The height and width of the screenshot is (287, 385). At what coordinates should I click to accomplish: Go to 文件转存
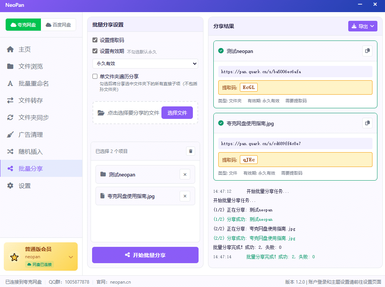[x=41, y=100]
